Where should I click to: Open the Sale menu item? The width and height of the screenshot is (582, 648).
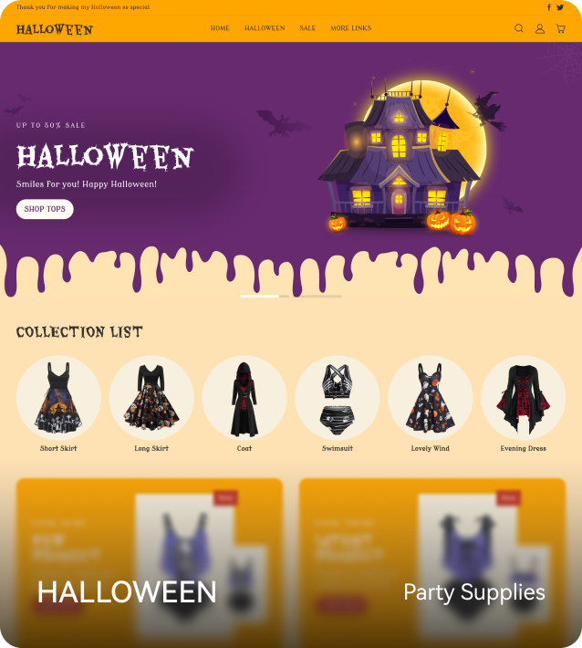tap(307, 28)
